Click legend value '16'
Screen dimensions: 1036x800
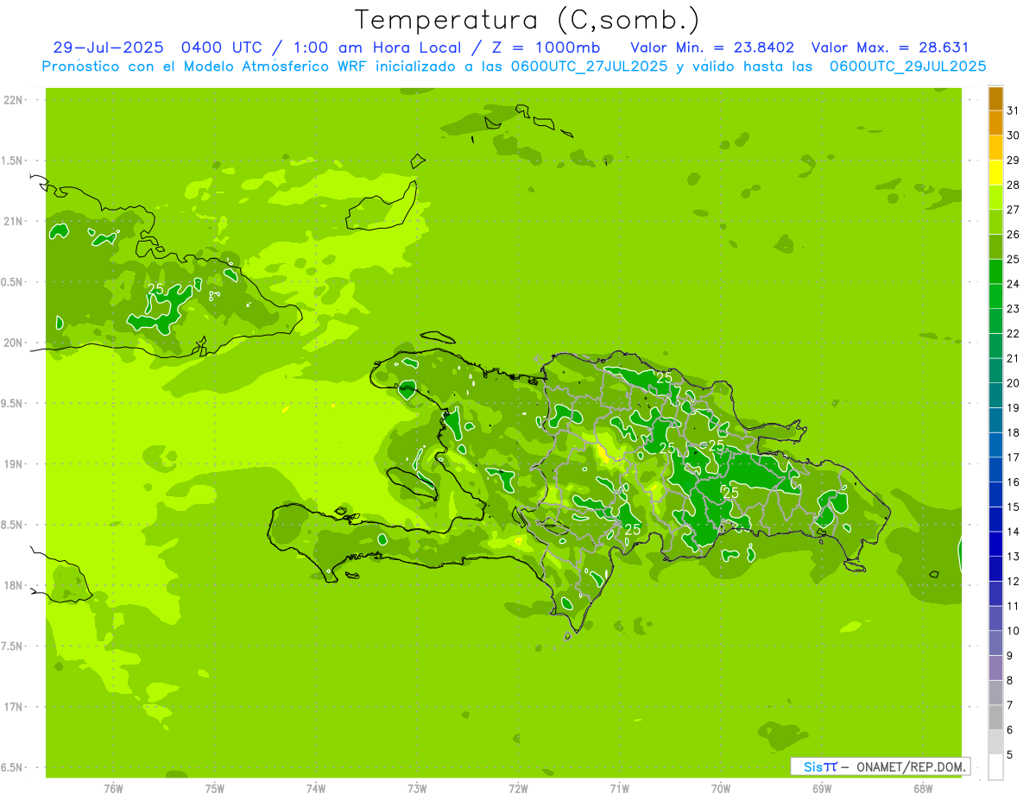pos(1014,482)
